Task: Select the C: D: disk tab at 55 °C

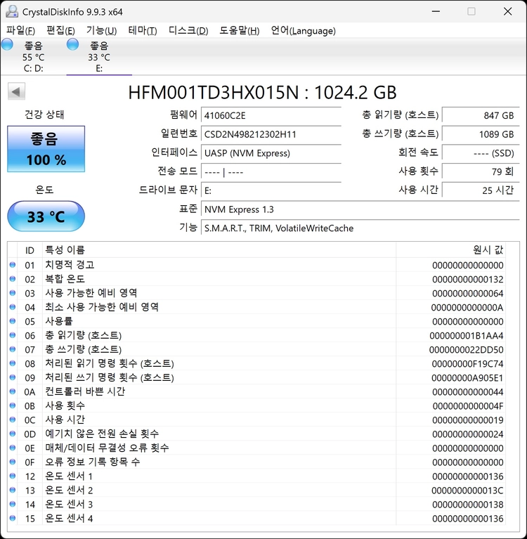Action: [x=33, y=57]
